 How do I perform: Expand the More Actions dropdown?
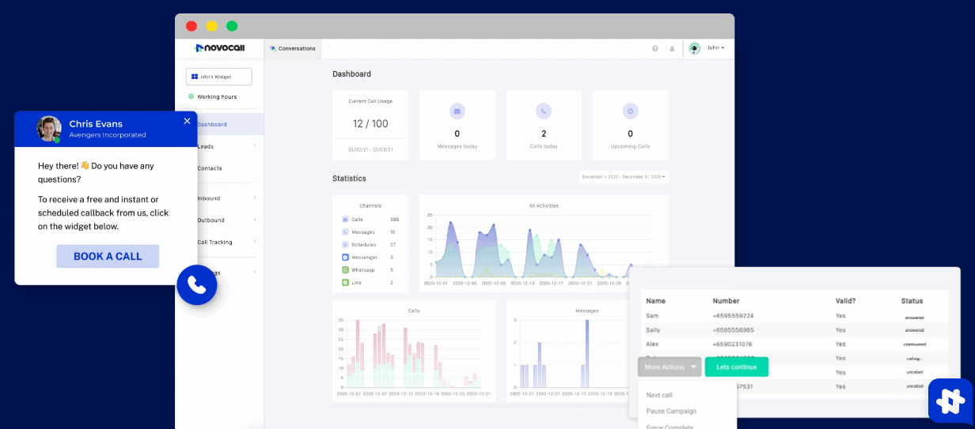(x=670, y=367)
